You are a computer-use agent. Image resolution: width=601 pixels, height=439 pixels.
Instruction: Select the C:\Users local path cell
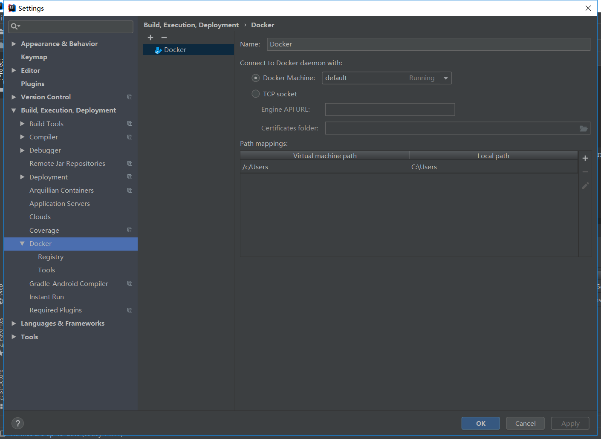pos(493,167)
